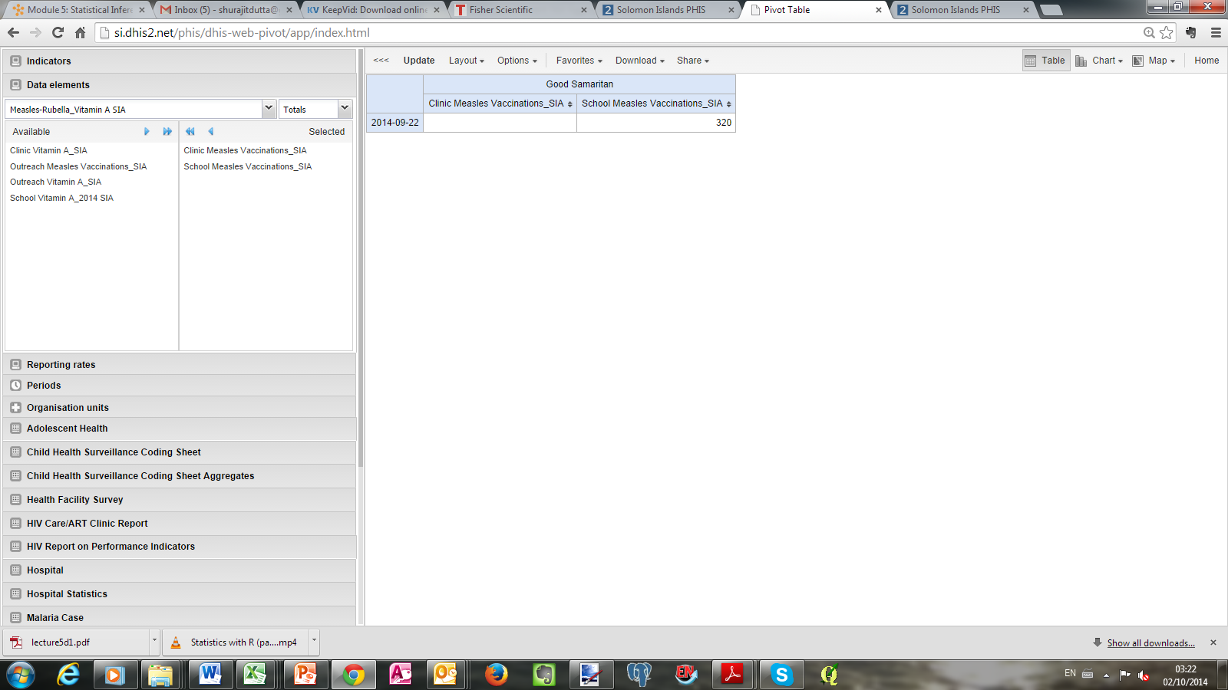Expand HIV Care/ART Clinic Report panel

[x=180, y=524]
